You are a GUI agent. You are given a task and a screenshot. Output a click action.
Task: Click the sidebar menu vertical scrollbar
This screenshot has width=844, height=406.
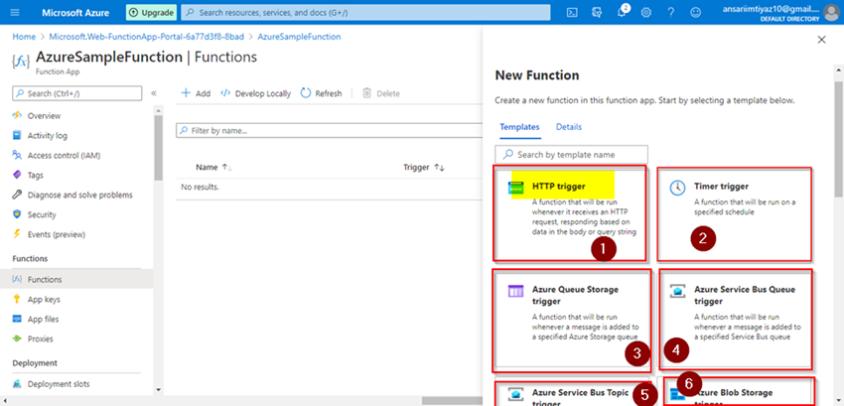[158, 148]
